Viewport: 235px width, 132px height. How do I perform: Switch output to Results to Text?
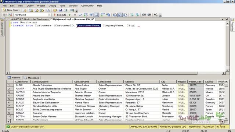pos(115,15)
